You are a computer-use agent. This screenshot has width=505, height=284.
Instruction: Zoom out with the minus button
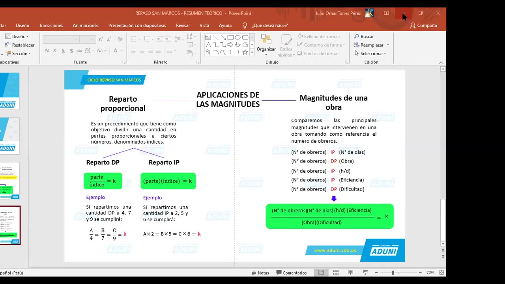coord(376,273)
